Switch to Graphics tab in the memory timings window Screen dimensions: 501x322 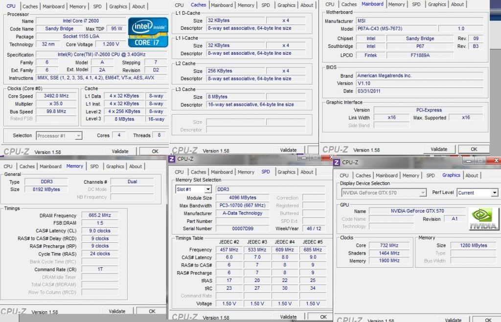pyautogui.click(x=115, y=167)
